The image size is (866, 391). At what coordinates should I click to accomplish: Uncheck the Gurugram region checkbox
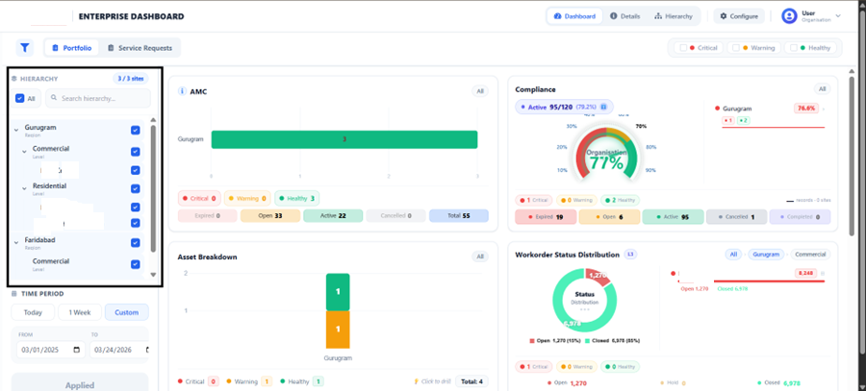136,130
